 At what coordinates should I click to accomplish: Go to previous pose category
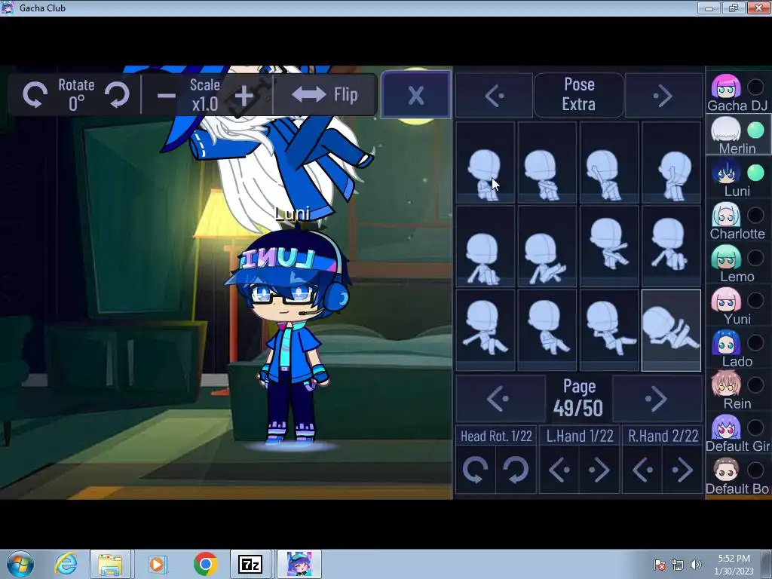(x=494, y=95)
